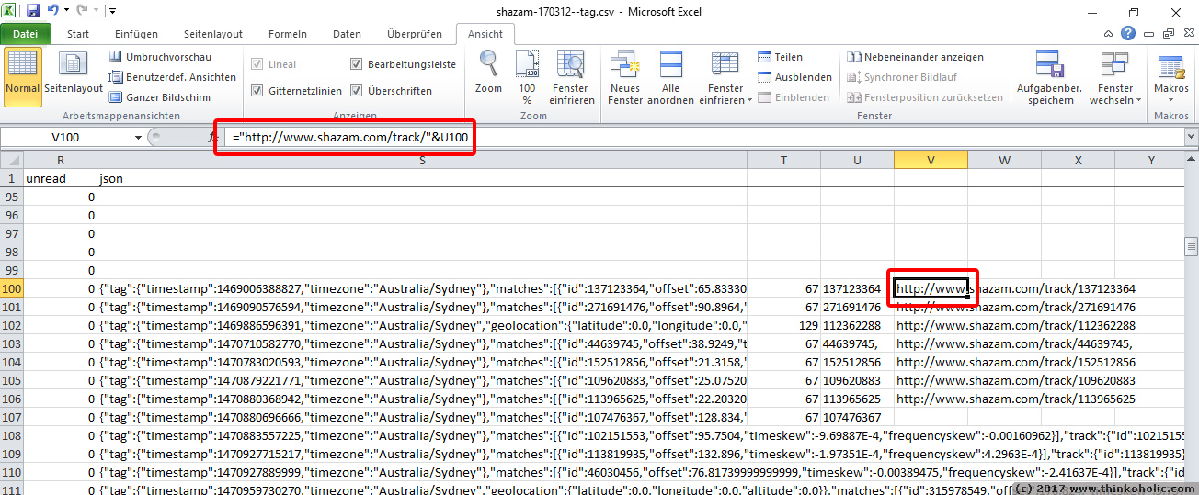Select cell with URL ending 113965625
The image size is (1199, 495).
point(931,399)
